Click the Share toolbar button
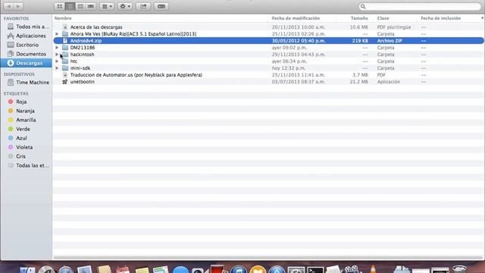The width and height of the screenshot is (485, 273). click(143, 6)
